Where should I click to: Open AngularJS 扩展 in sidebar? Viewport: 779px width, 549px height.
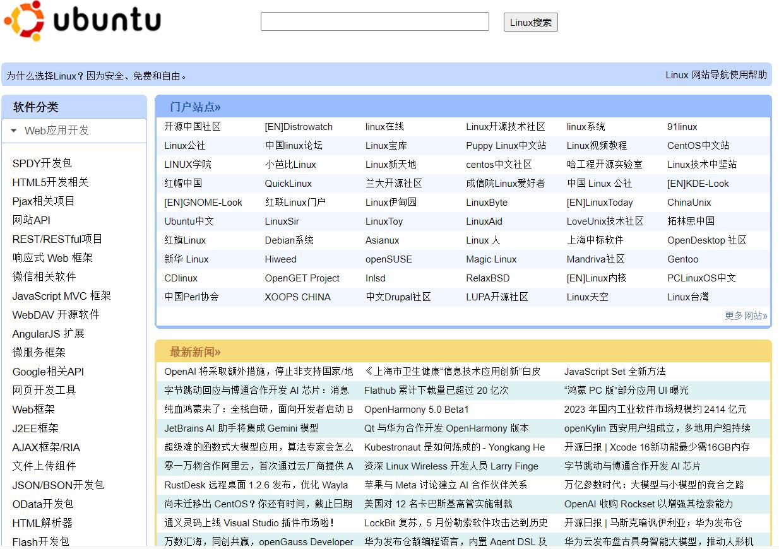[x=49, y=334]
